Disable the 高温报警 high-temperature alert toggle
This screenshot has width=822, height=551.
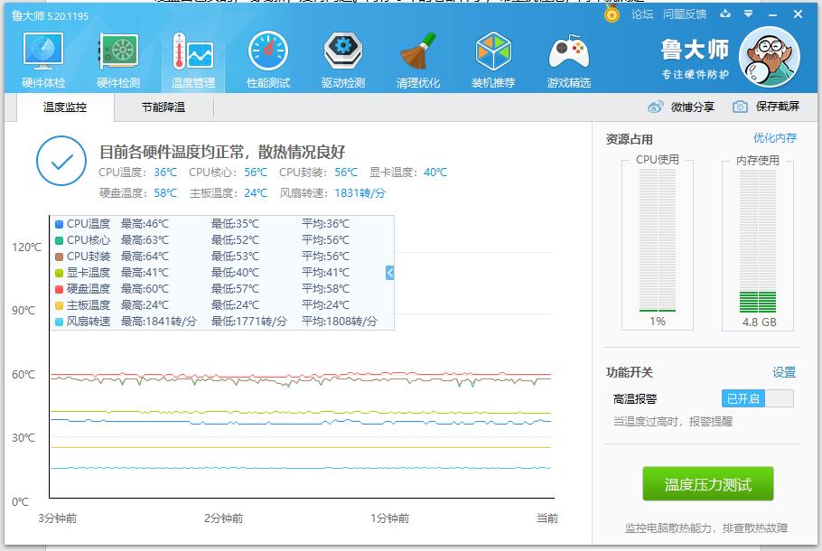(x=757, y=397)
